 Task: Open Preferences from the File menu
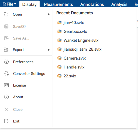(26, 62)
